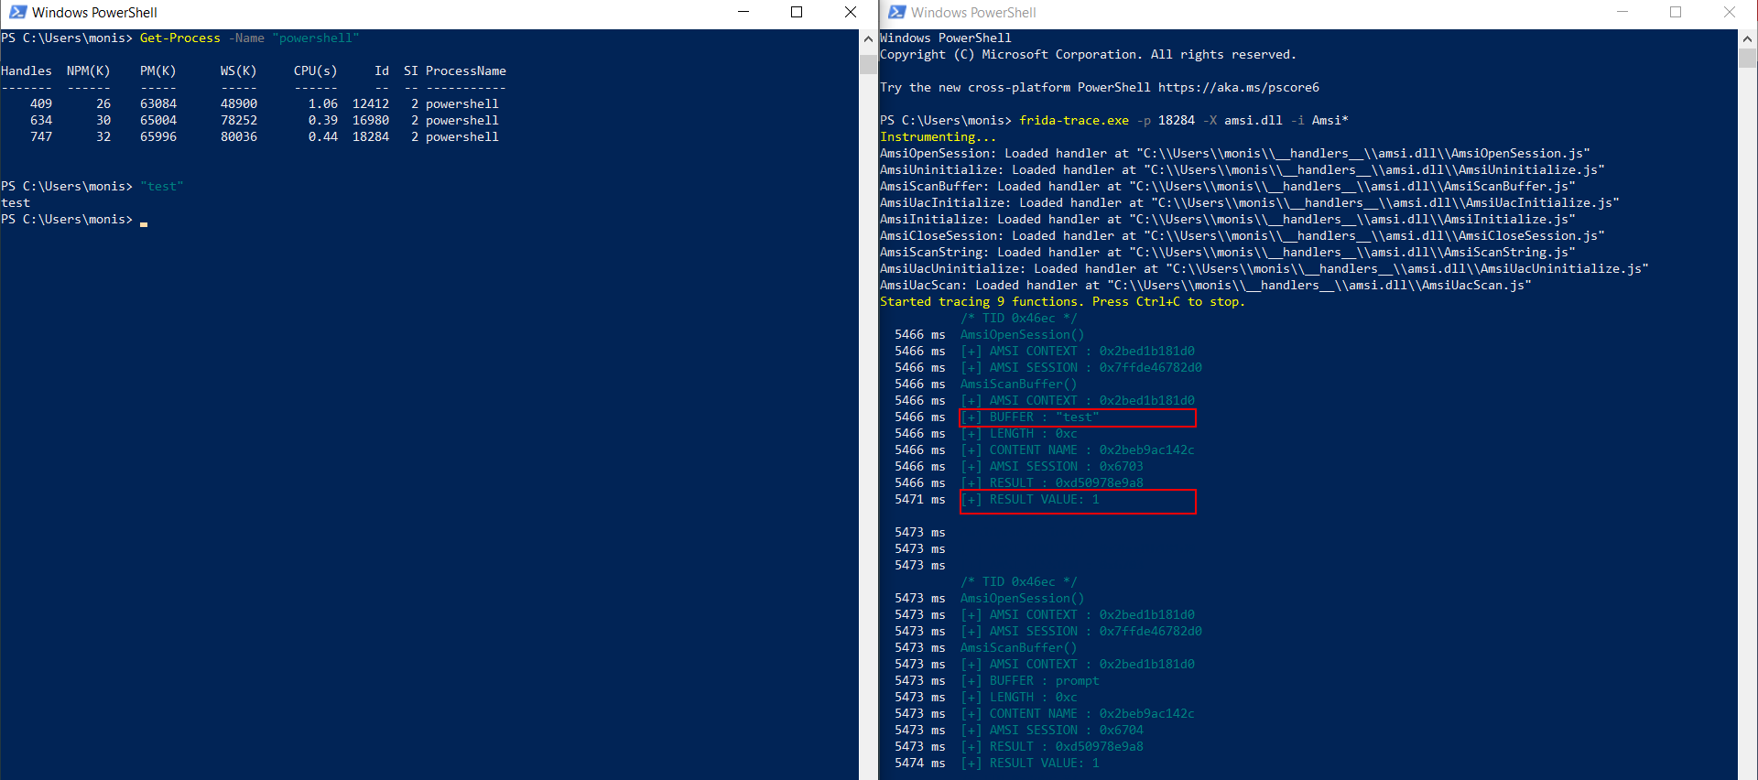Click the left window title 'Windows PowerShell'
Image resolution: width=1758 pixels, height=780 pixels.
[x=94, y=12]
